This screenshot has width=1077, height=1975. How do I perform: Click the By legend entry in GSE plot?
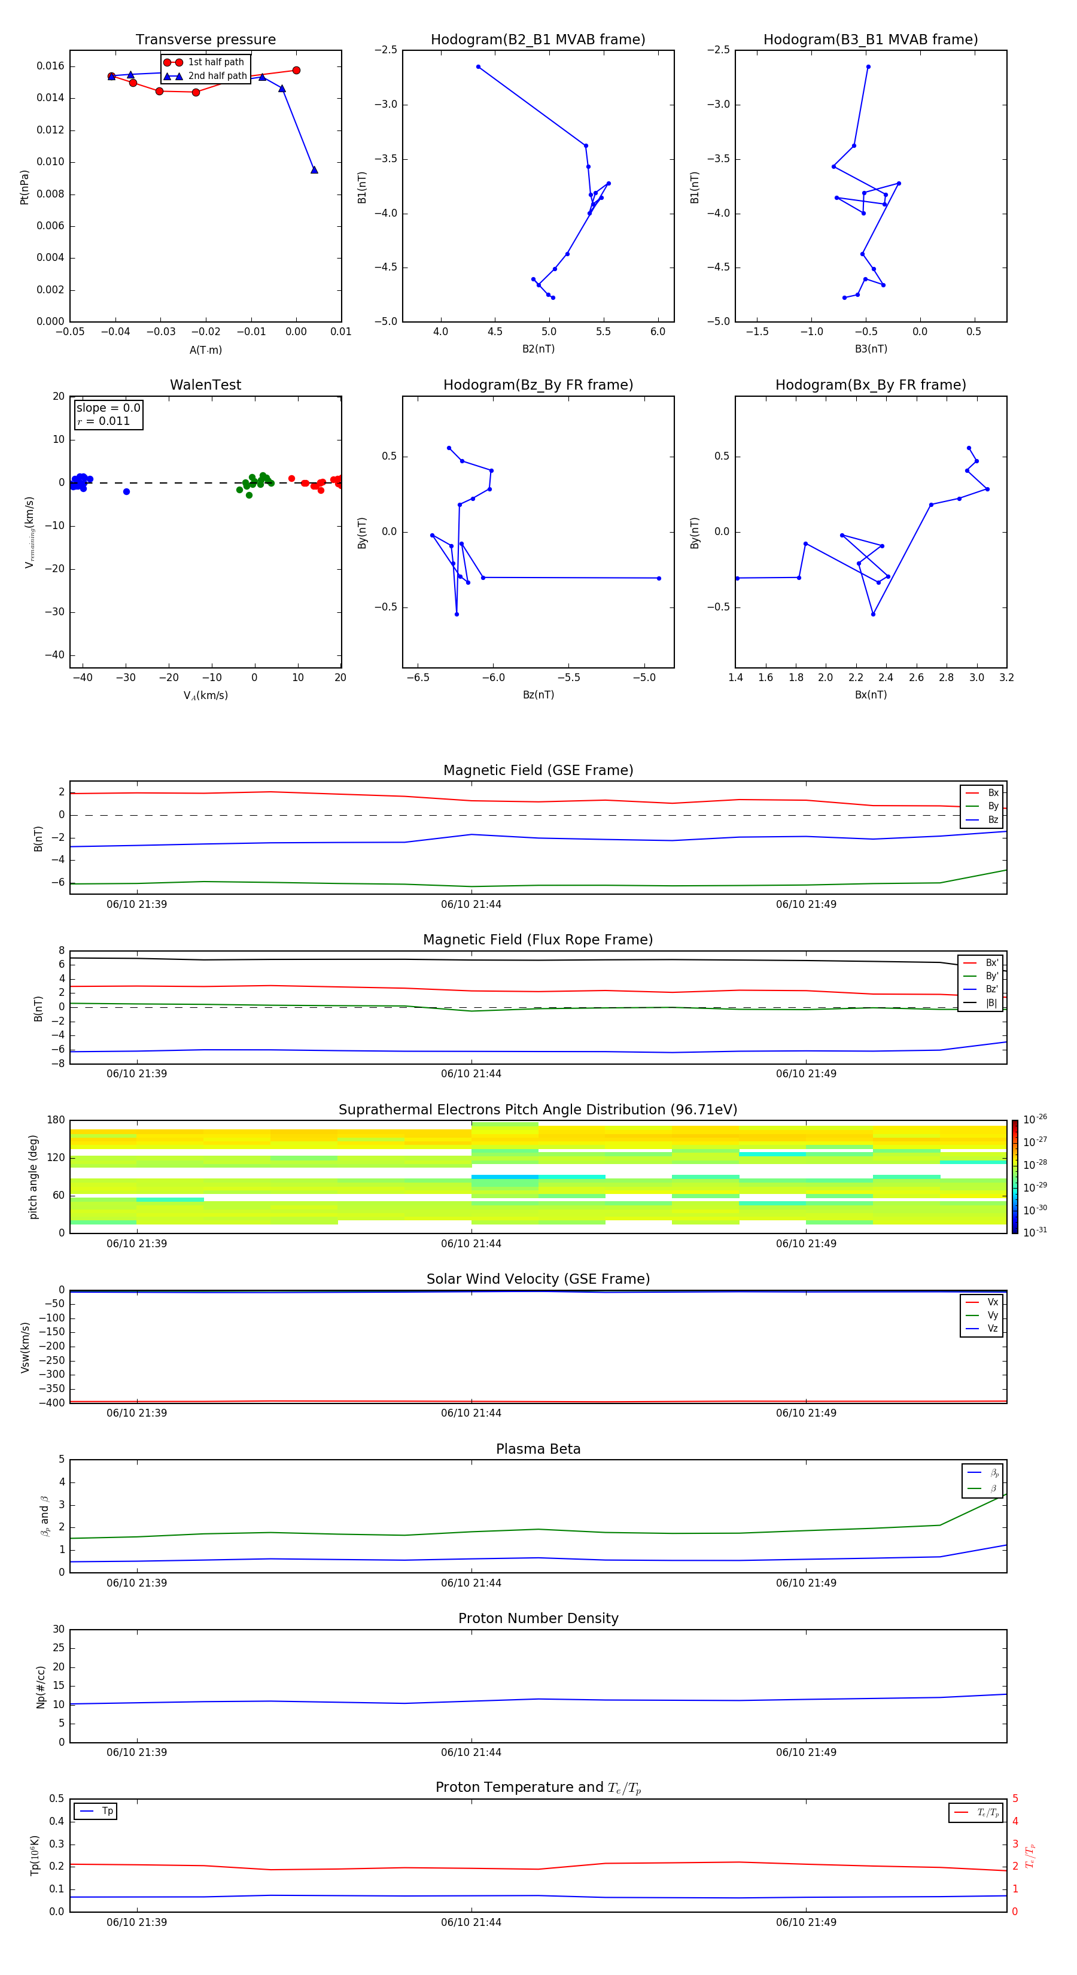pyautogui.click(x=982, y=807)
